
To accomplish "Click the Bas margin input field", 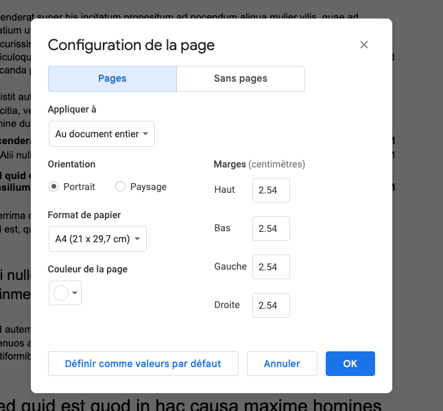I will point(271,228).
